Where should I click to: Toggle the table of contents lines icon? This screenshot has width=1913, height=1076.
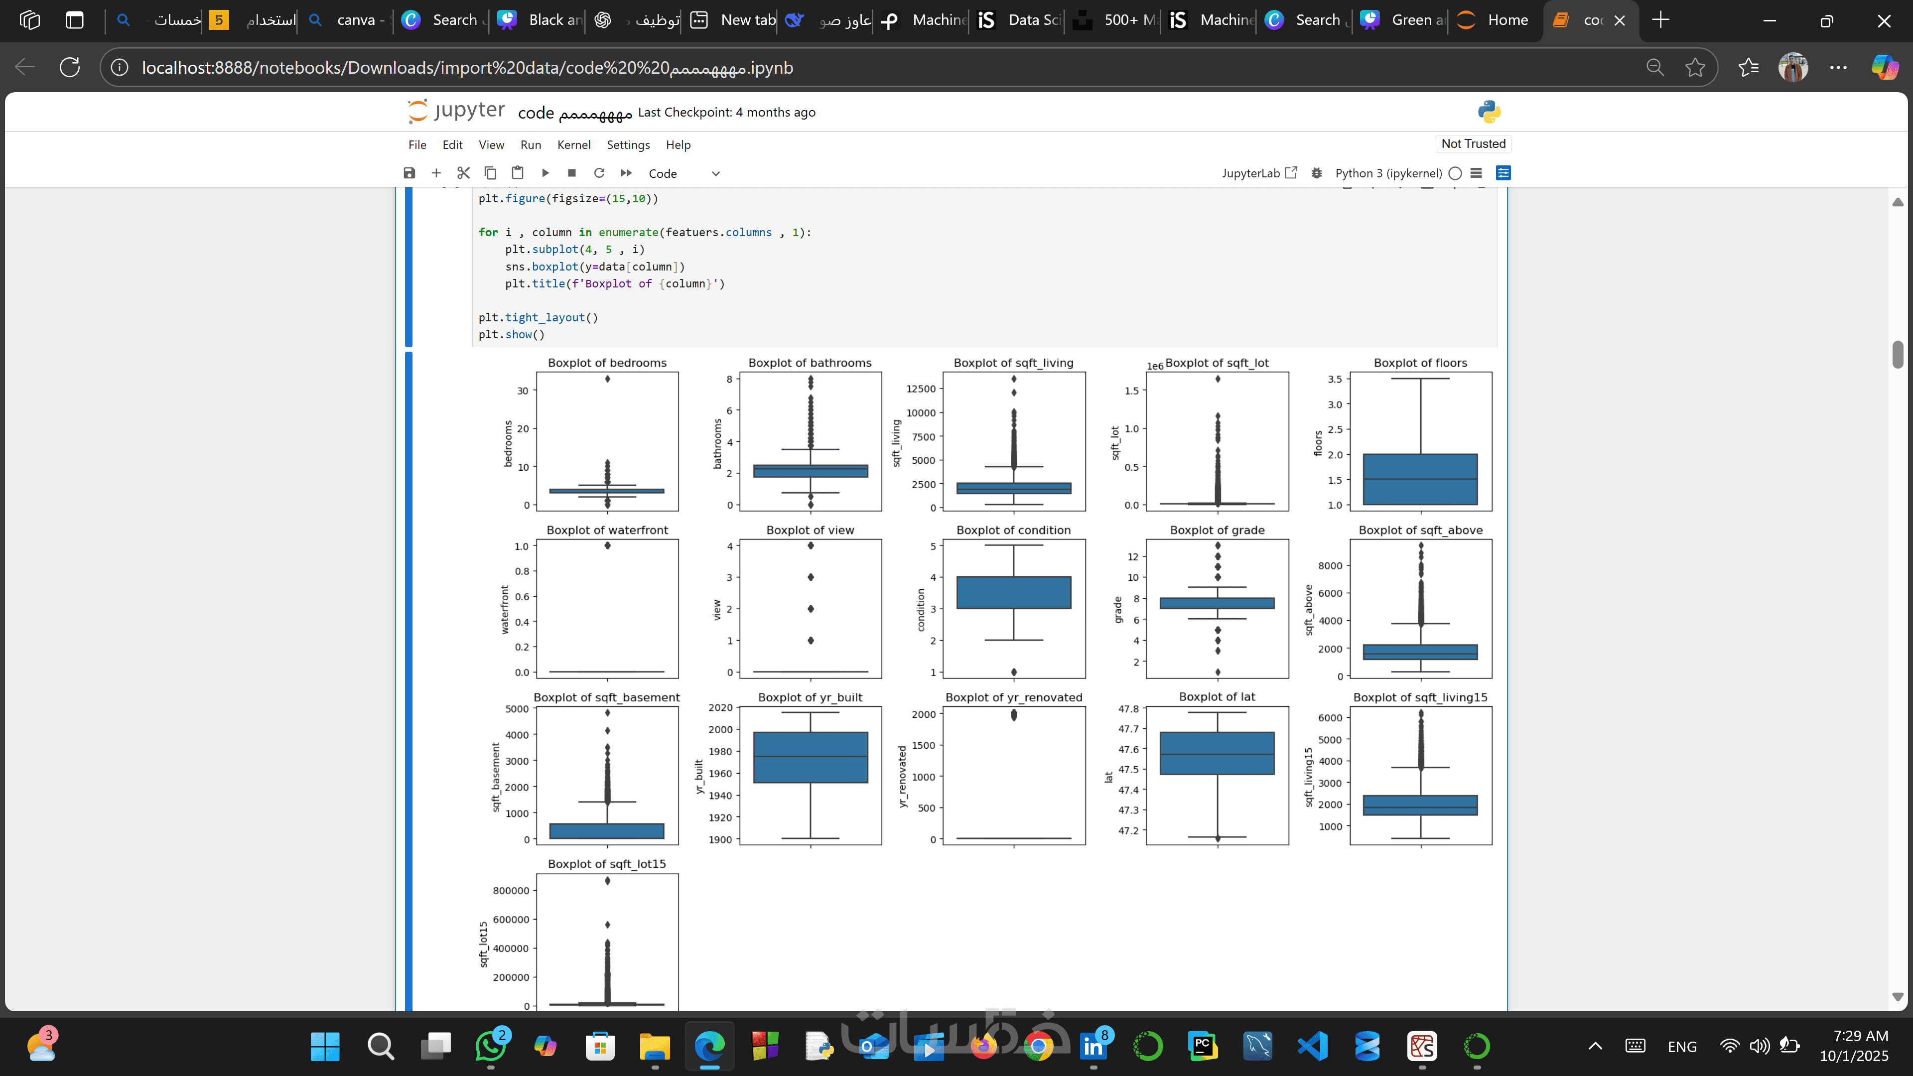(x=1476, y=173)
